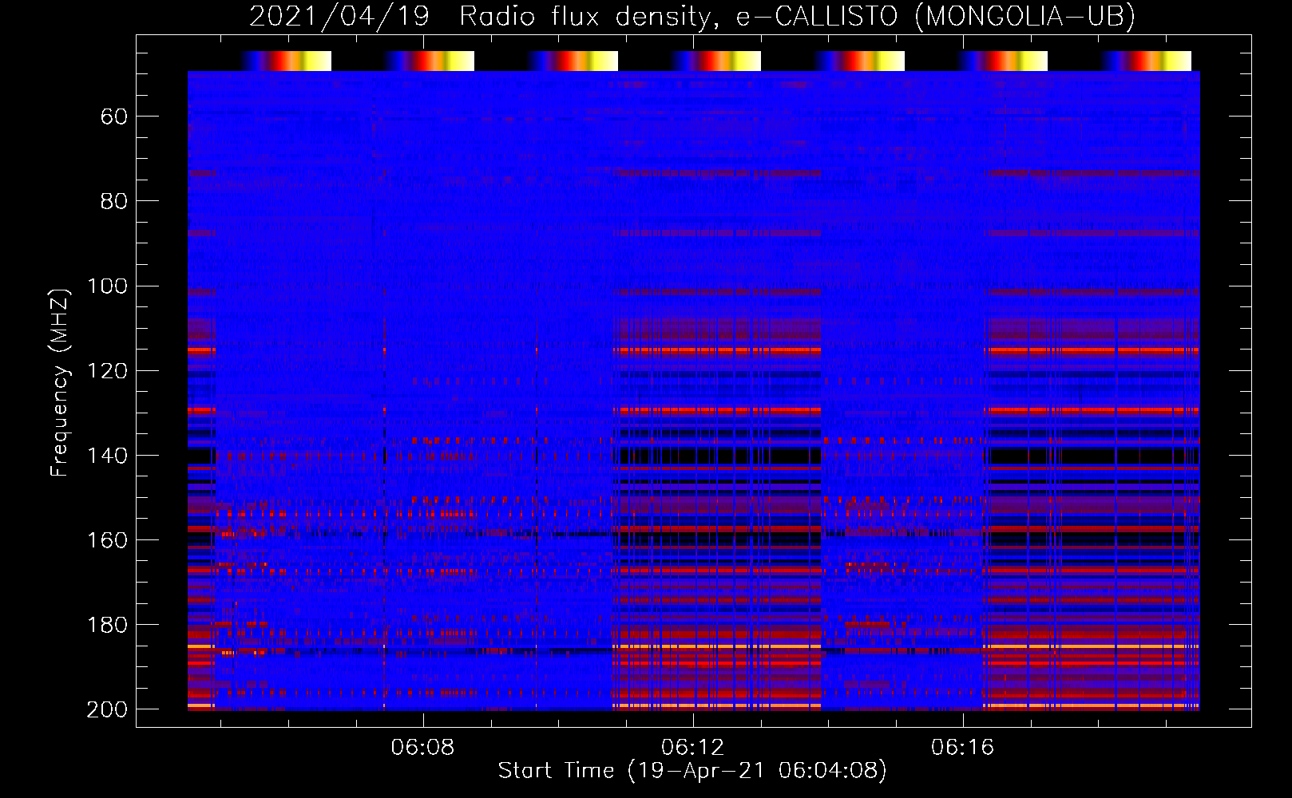Click the '(MONGOLIA-UB)' station name in title

click(x=1024, y=16)
